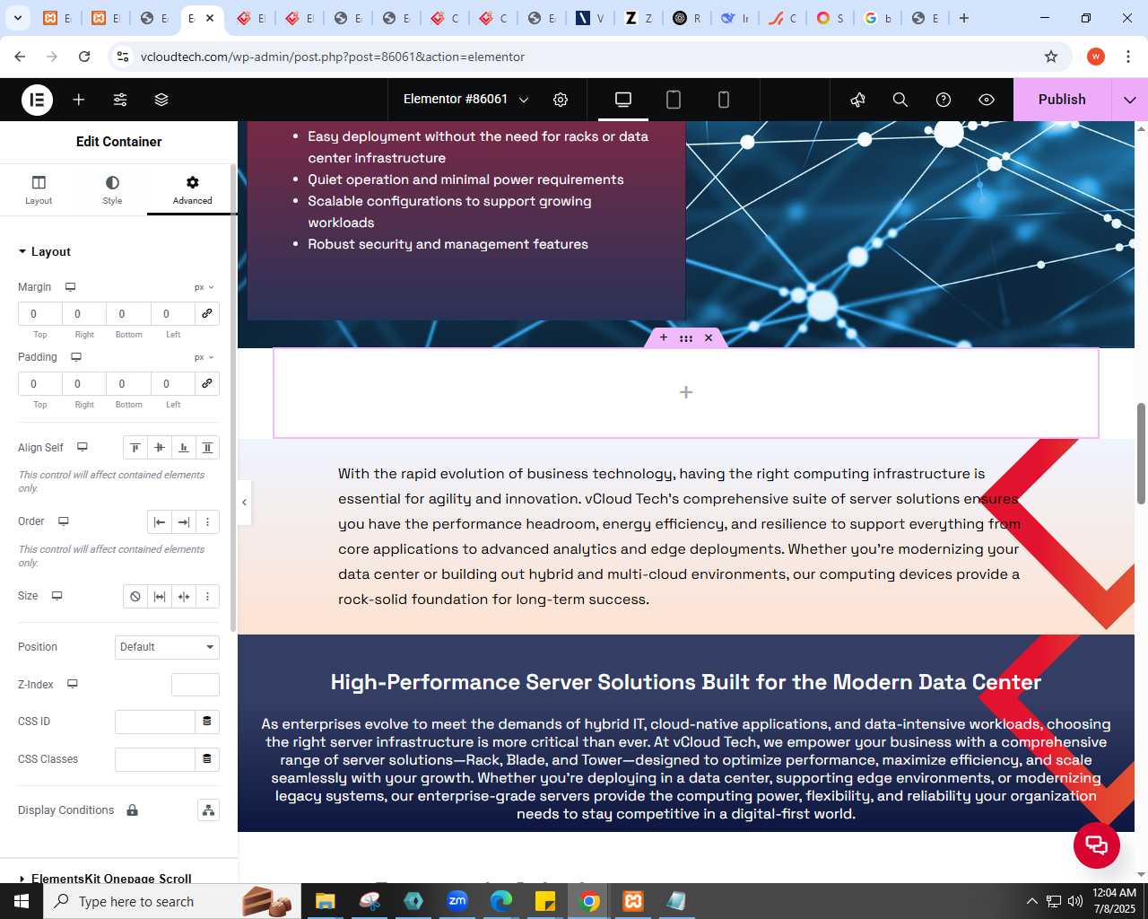Image resolution: width=1148 pixels, height=919 pixels.
Task: Open Site Settings sliders icon
Action: (x=120, y=100)
